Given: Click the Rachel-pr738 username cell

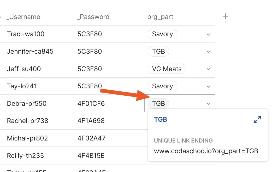Looking at the screenshot, I should [x=27, y=121].
